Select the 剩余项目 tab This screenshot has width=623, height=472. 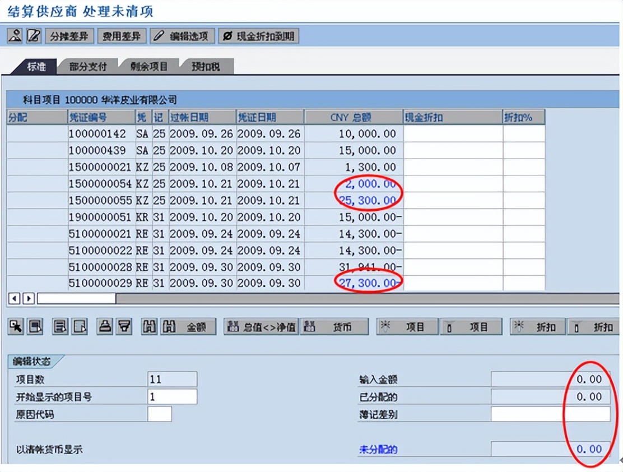tap(150, 65)
